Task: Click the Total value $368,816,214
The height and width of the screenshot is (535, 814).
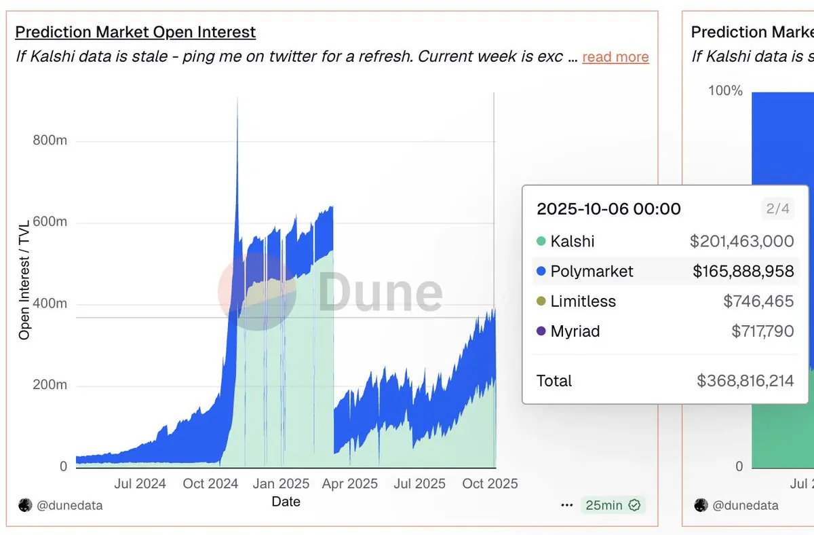Action: (x=745, y=381)
